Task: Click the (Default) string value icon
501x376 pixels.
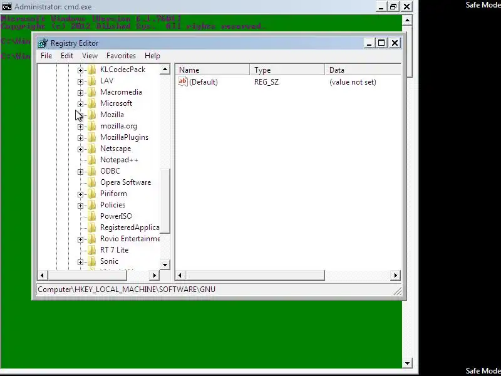Action: click(183, 81)
